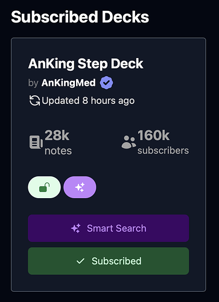This screenshot has width=219, height=302.
Task: Open Smart Search for this deck
Action: (109, 228)
